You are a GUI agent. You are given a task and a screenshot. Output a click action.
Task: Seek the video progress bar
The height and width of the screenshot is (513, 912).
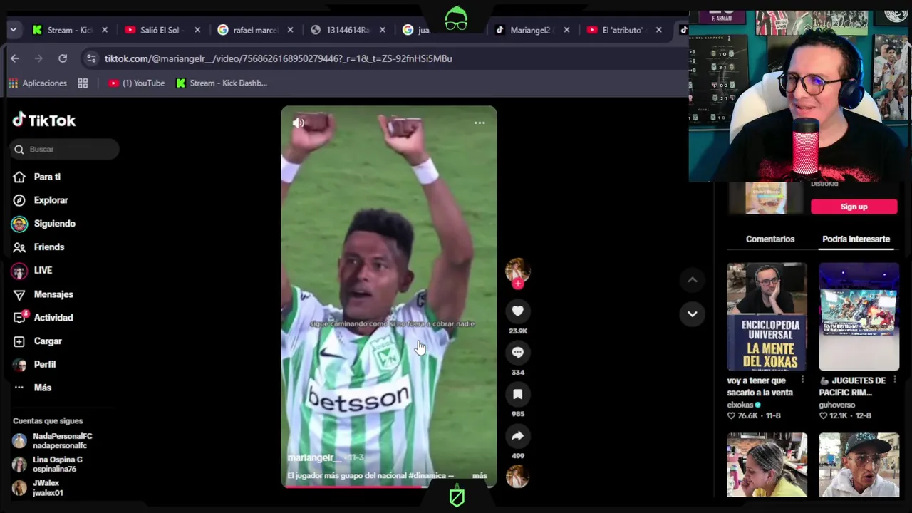388,487
